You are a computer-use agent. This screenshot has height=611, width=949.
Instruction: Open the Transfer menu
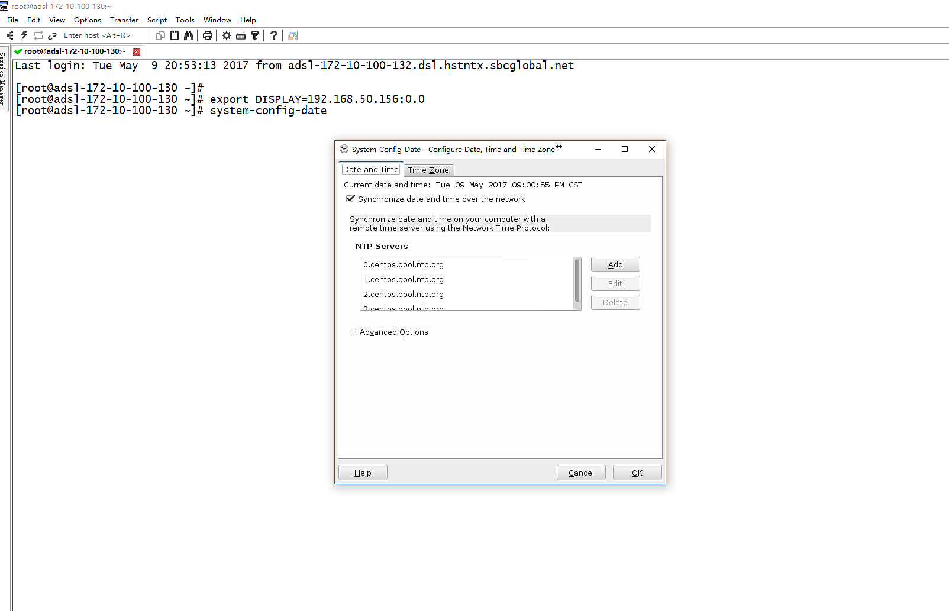[124, 20]
